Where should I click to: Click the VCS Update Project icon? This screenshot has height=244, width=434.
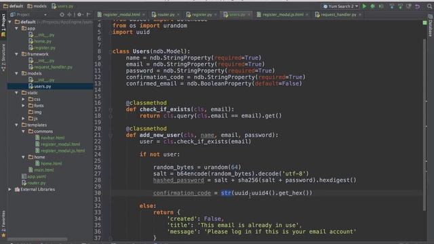pos(392,6)
